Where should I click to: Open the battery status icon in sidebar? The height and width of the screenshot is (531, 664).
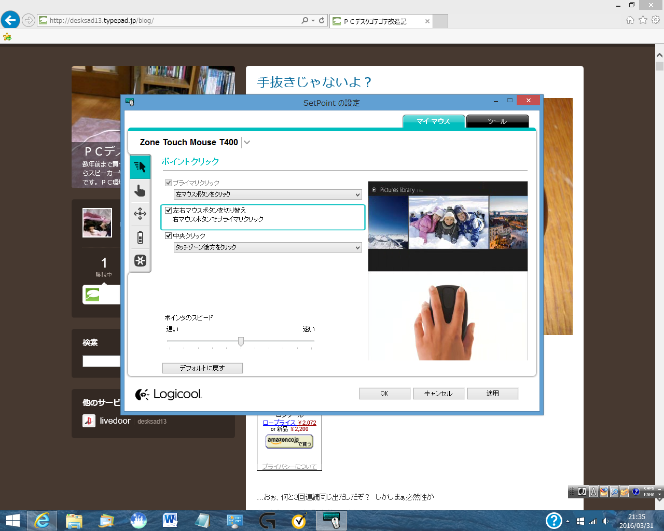coord(140,237)
